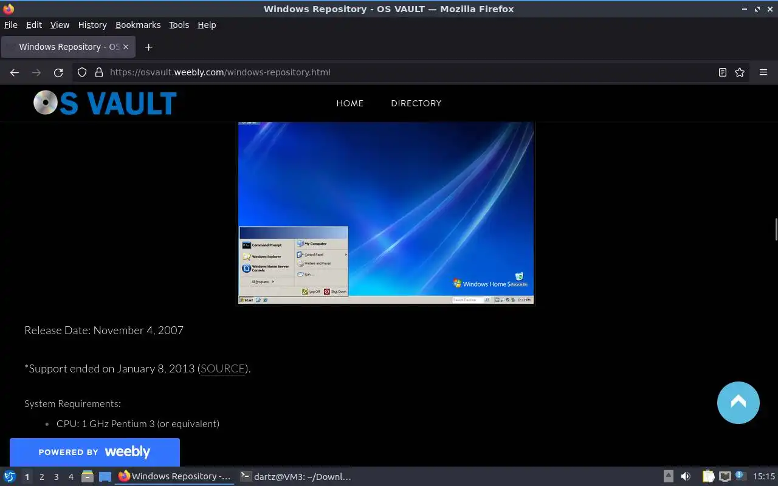
Task: Click the removable media eject tray icon
Action: tap(668, 476)
